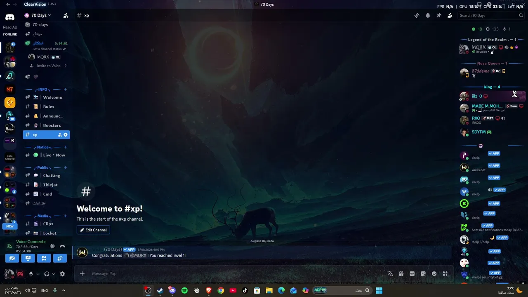Click red game controller icon in user panel

tap(20, 274)
